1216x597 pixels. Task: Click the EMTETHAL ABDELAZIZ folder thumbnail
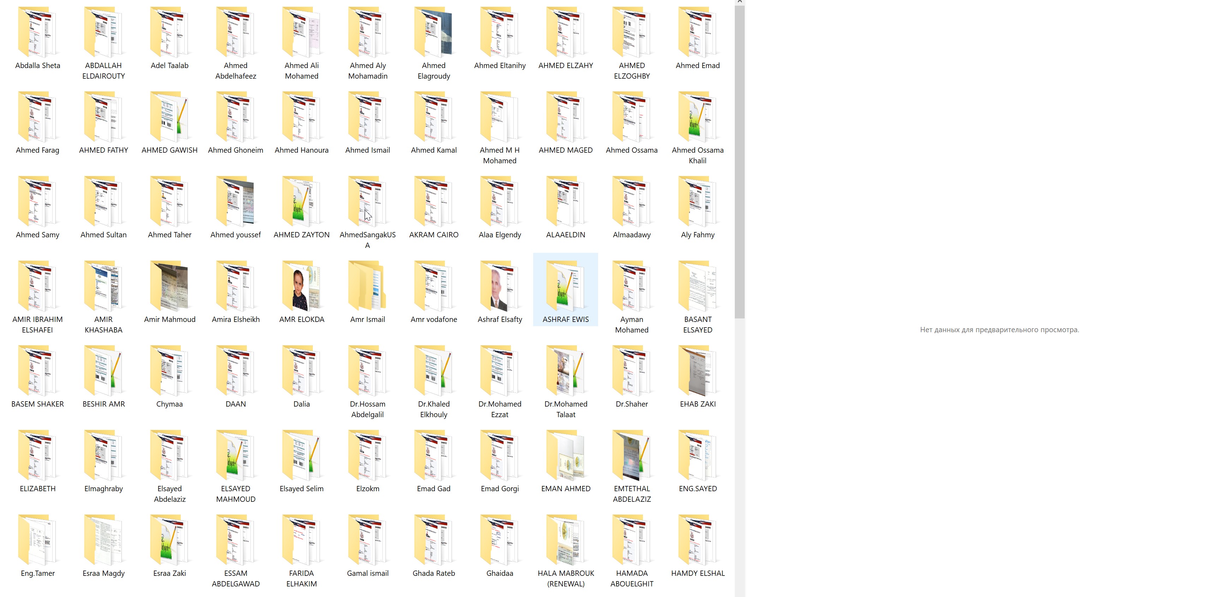tap(631, 456)
